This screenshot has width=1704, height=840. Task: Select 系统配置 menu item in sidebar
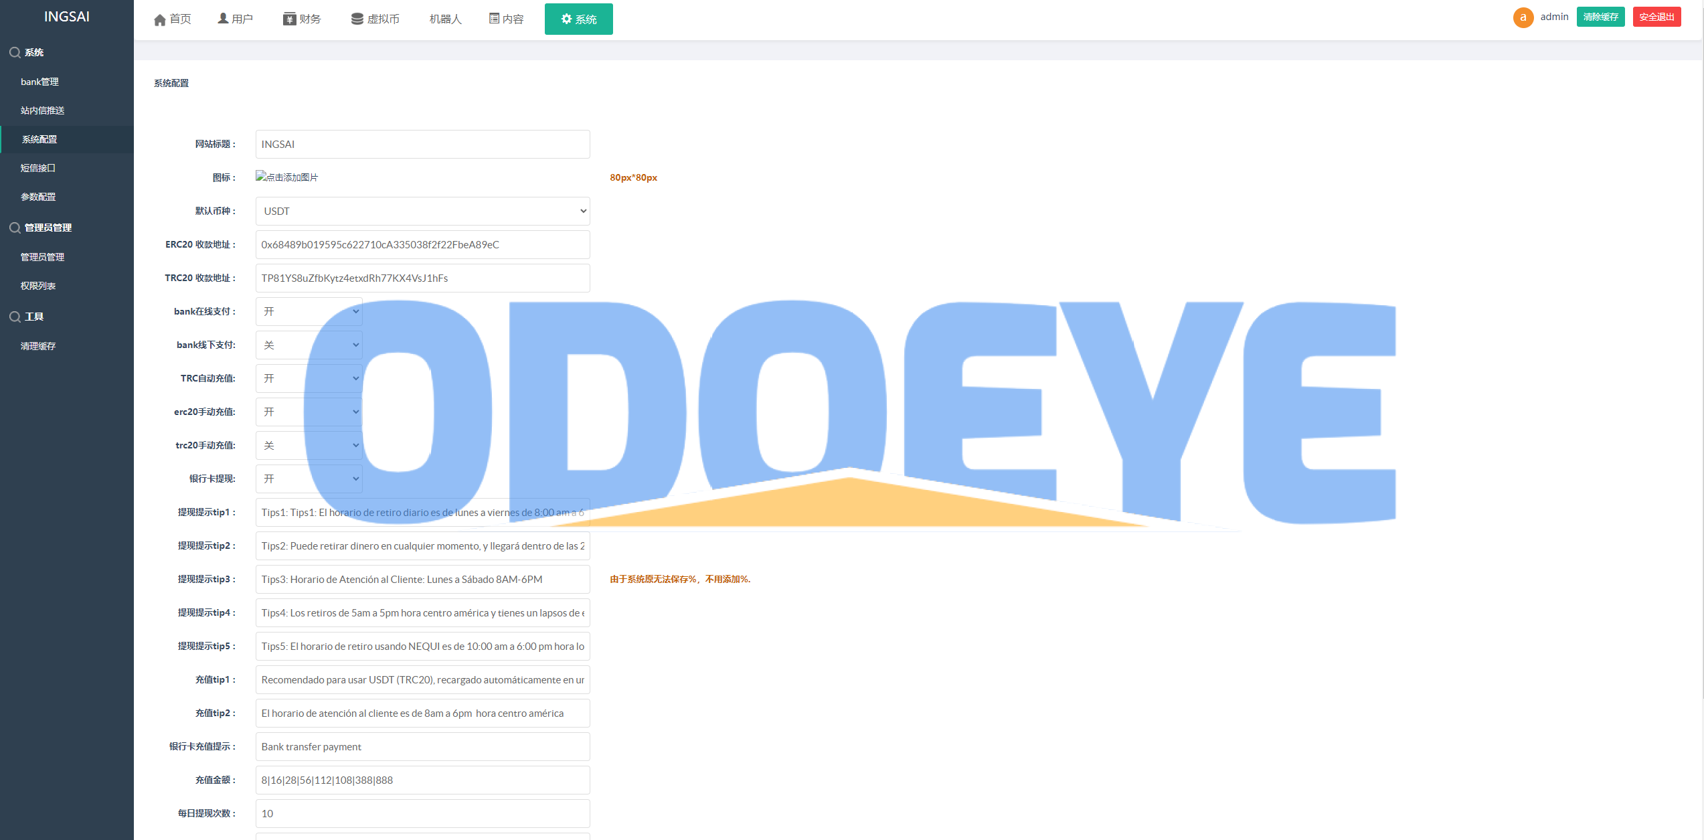point(68,138)
